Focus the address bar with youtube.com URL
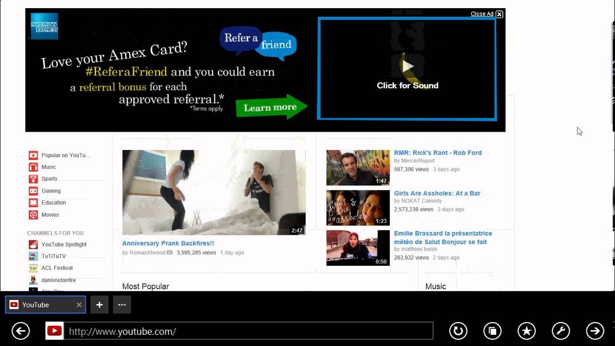The image size is (615, 346). 248,331
